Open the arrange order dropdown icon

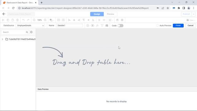pyautogui.click(x=52, y=20)
